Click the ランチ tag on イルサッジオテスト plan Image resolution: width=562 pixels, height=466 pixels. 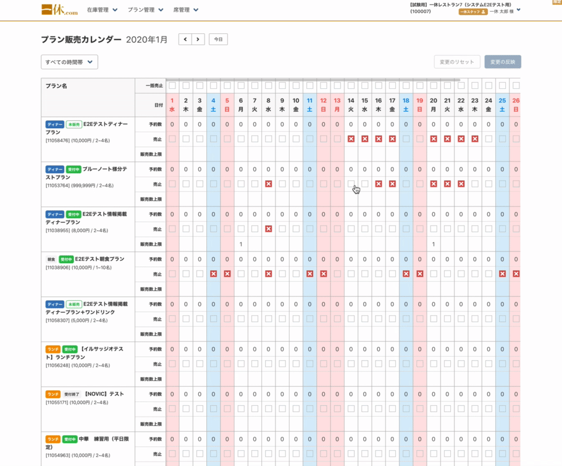53,349
